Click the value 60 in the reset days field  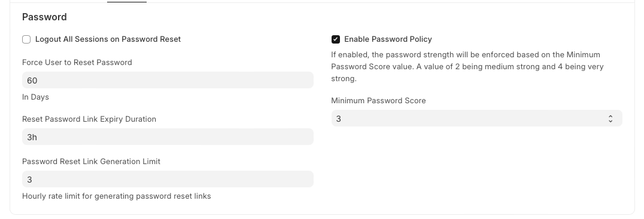pos(32,81)
